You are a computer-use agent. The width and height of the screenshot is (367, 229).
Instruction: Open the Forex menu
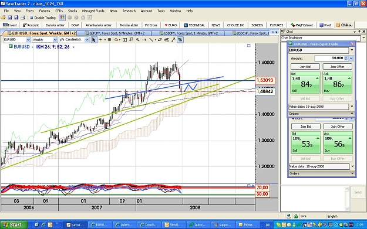pos(30,11)
